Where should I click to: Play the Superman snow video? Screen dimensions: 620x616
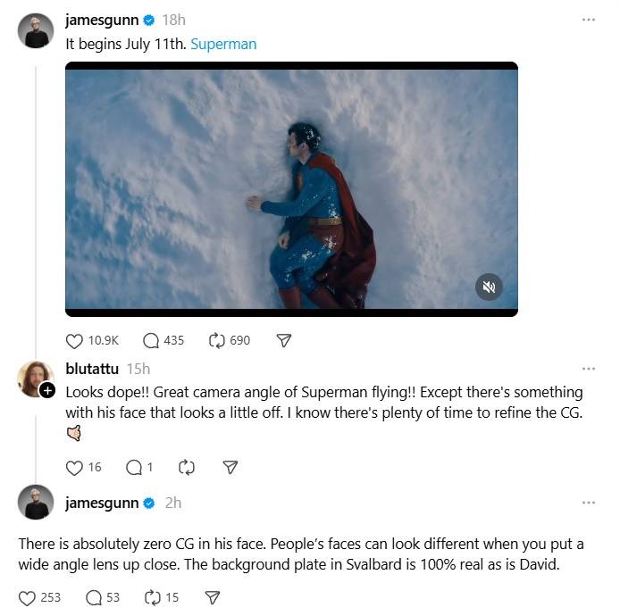tap(291, 189)
